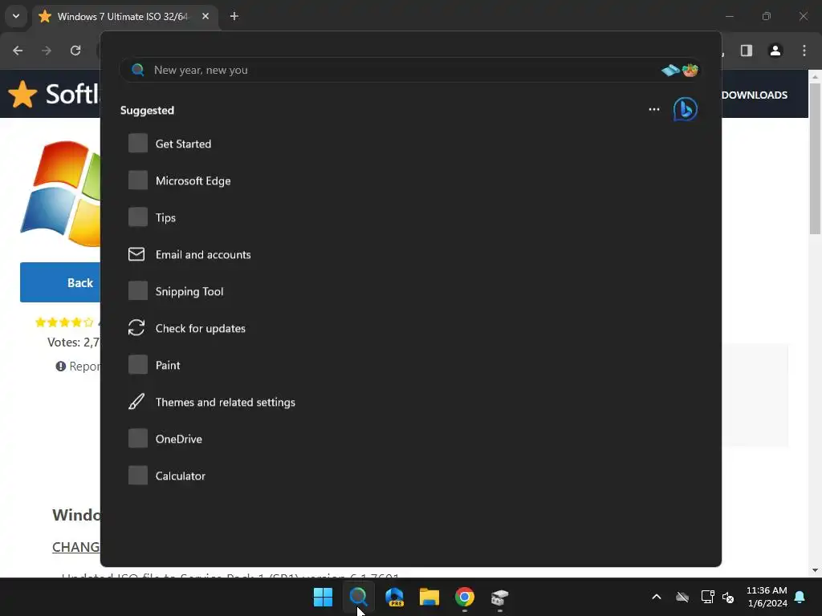
Task: Open File Explorer from the taskbar
Action: point(429,597)
